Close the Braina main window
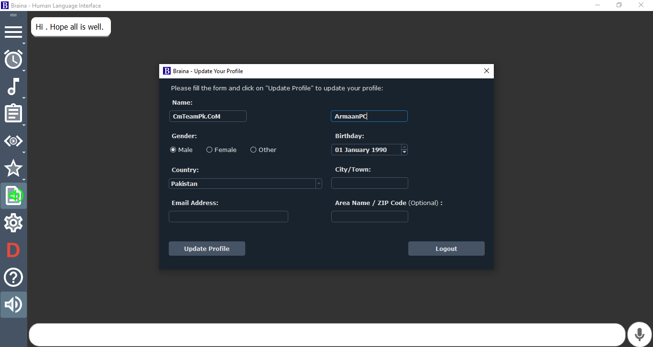Screen dimensions: 653x347 pyautogui.click(x=642, y=5)
